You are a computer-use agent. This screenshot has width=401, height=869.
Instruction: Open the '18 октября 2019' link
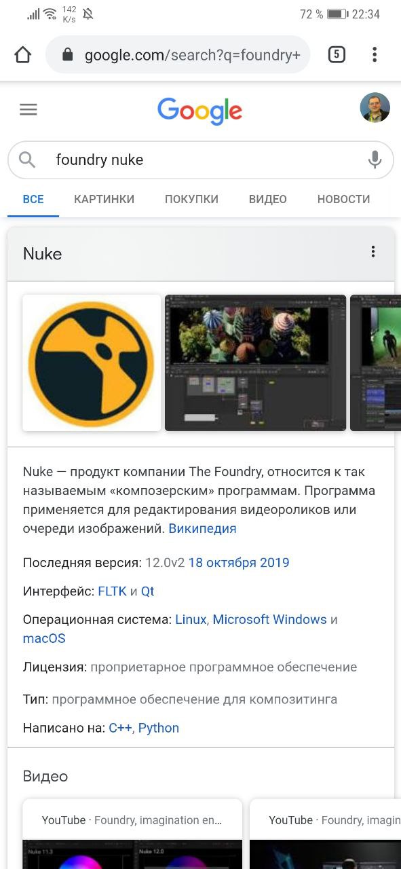pos(239,563)
